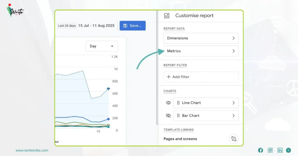Click the Customise report pencil icon
298x156 pixels.
(x=167, y=16)
